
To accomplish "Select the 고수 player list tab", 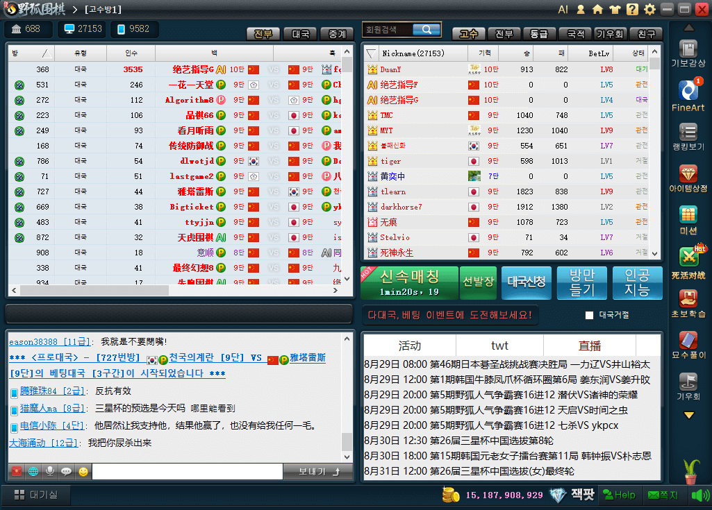I will pos(469,34).
